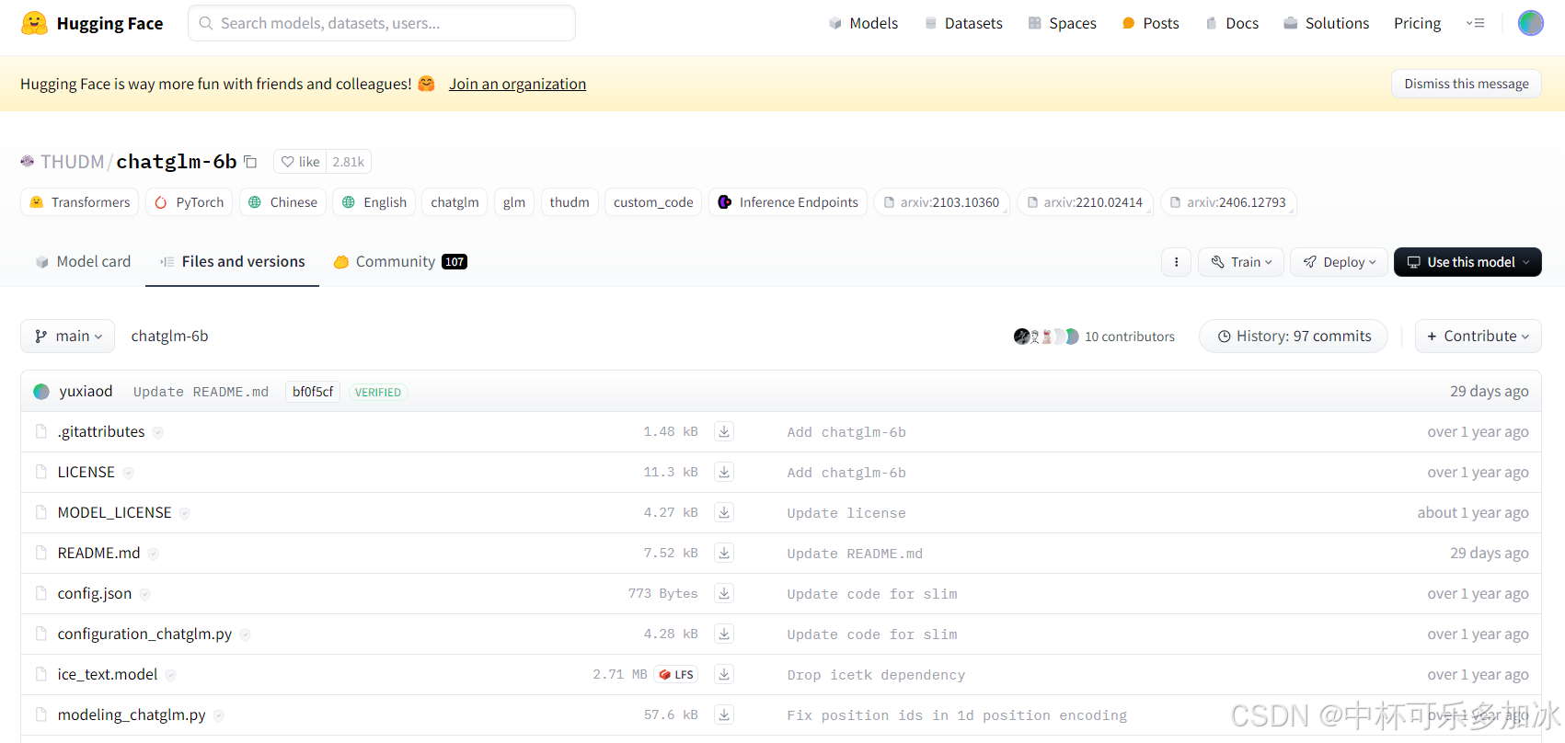
Task: Click the custom_code tag
Action: click(653, 202)
